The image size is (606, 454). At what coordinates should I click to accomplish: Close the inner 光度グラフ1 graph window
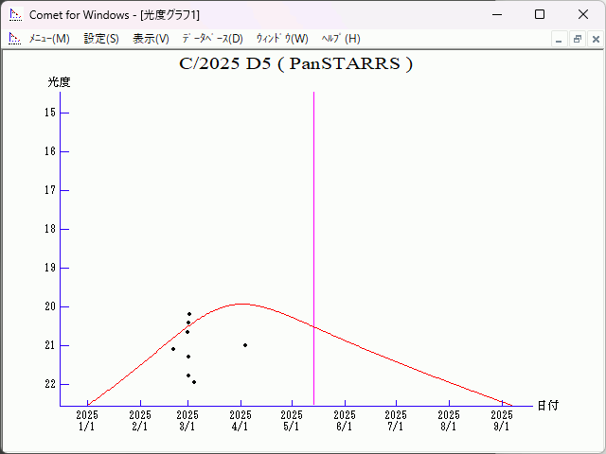click(x=595, y=40)
